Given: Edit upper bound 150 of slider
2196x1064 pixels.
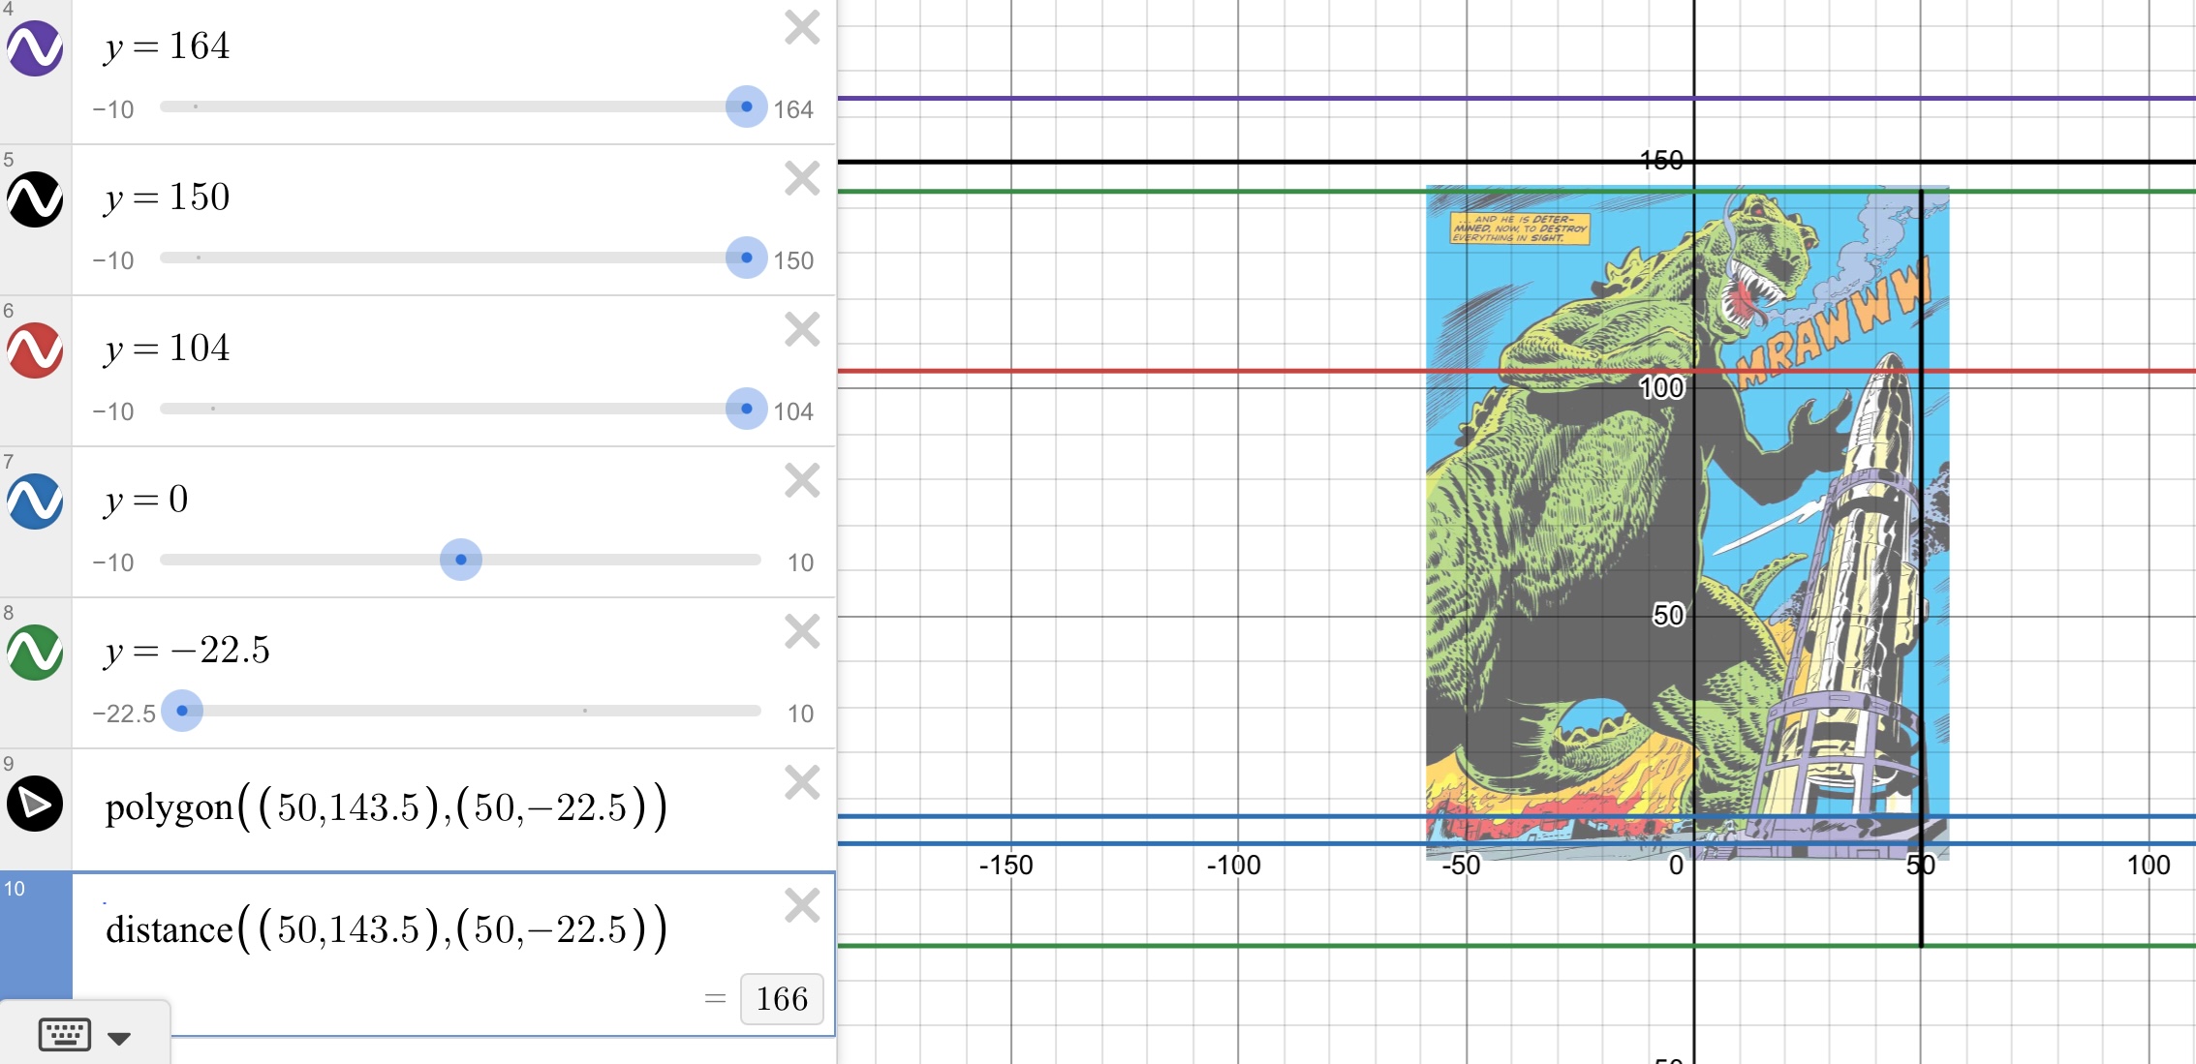Looking at the screenshot, I should (x=793, y=260).
